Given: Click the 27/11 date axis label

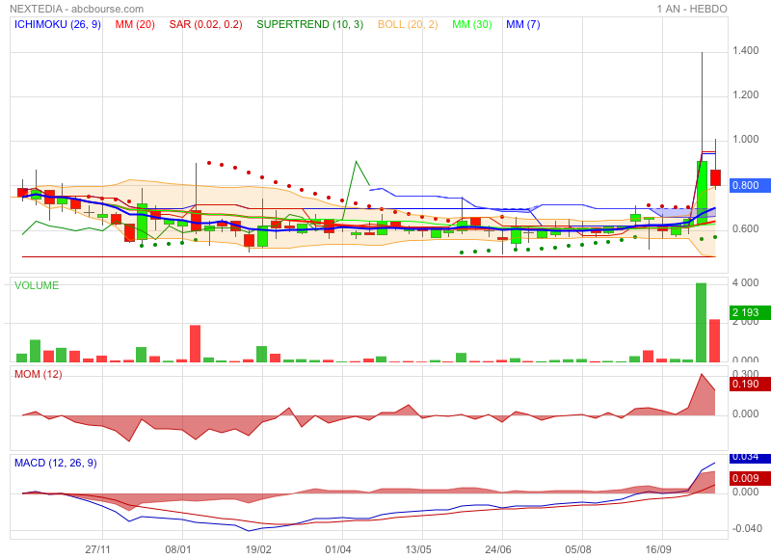Looking at the screenshot, I should [98, 549].
